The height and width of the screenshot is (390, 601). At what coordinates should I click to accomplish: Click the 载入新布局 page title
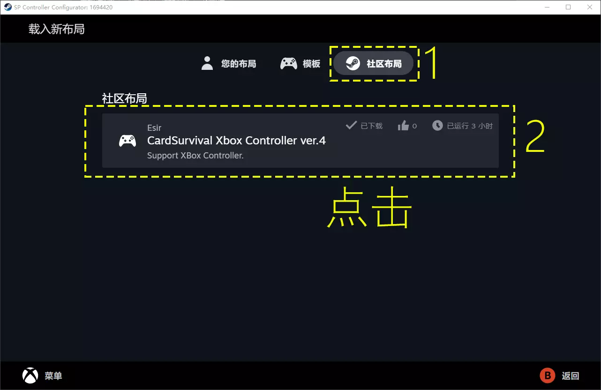tap(57, 29)
